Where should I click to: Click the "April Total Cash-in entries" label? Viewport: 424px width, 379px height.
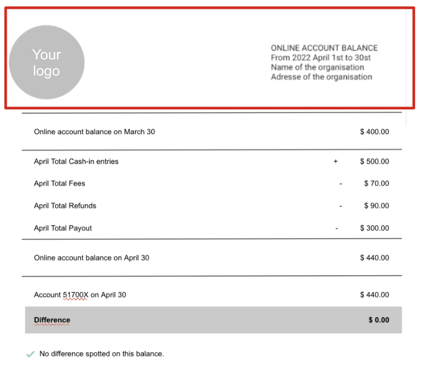[76, 162]
